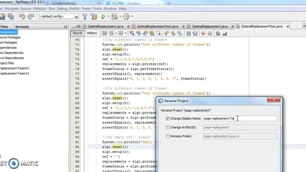Open the Source menu

(x=26, y=9)
